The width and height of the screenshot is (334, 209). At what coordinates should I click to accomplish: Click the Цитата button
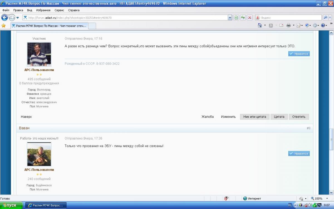click(x=279, y=117)
